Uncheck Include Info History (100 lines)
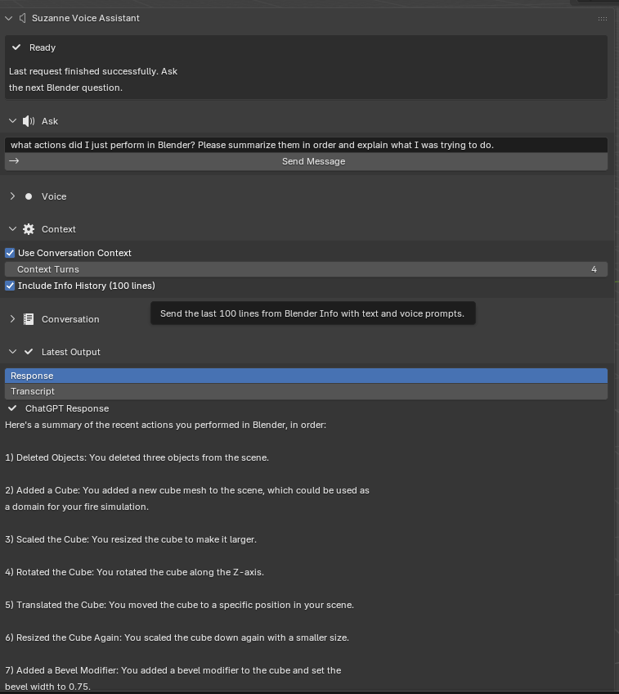The image size is (619, 694). tap(11, 286)
